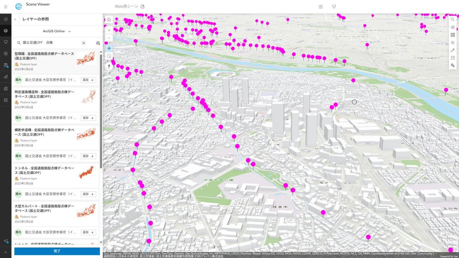Add the 特定道路構造物 layer using 追加
459x258 pixels.
[x=88, y=118]
